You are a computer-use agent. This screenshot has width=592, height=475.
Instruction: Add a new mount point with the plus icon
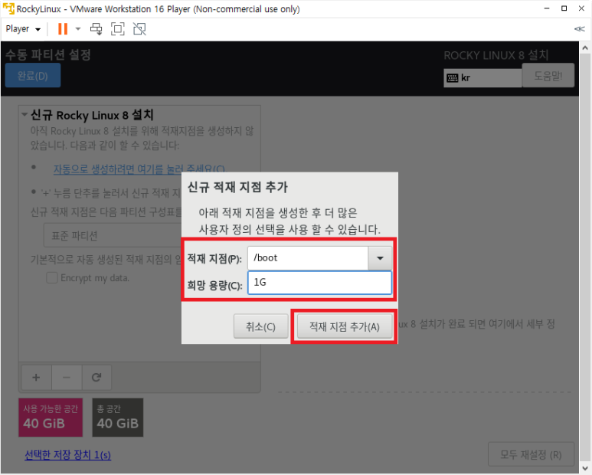[36, 377]
